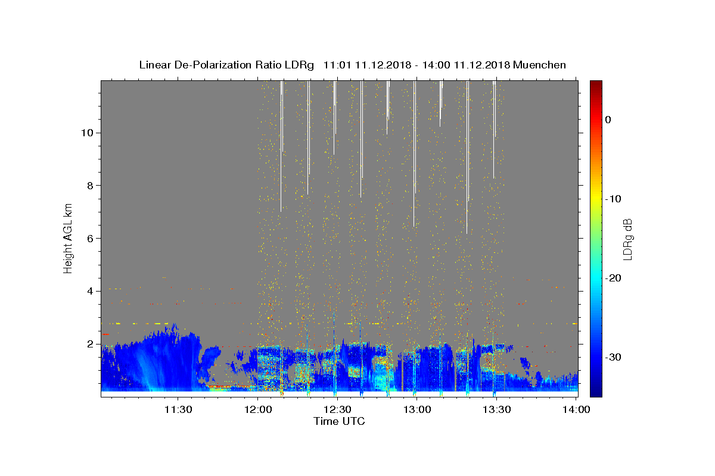Screen dimensions: 715x476
Task: Click the colorbar value -30
Action: coord(614,357)
